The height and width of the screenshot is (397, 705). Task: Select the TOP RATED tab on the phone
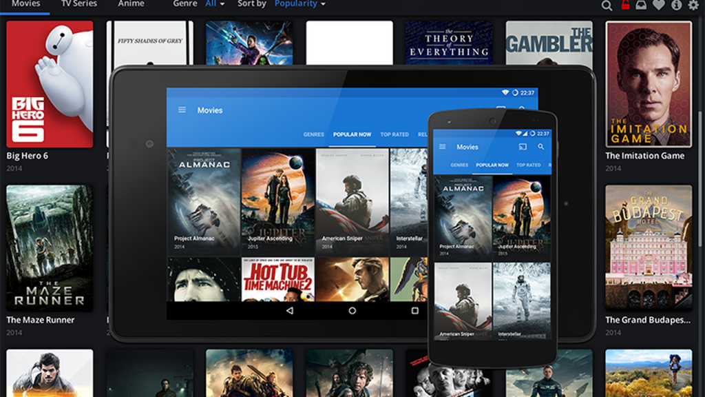tap(528, 165)
